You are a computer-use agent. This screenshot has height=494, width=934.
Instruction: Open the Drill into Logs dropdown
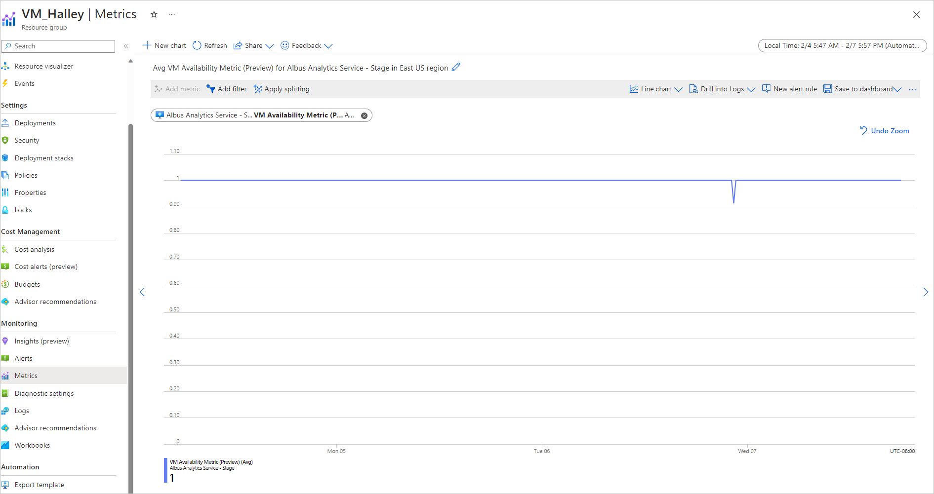click(722, 89)
